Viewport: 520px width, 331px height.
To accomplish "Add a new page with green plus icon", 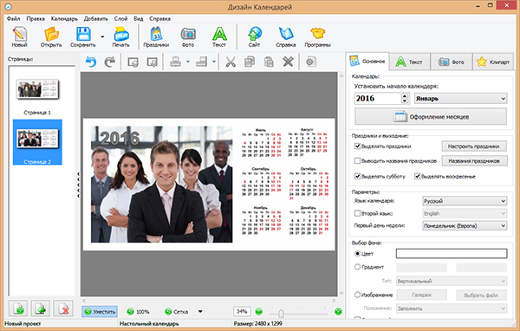I will pos(18,309).
